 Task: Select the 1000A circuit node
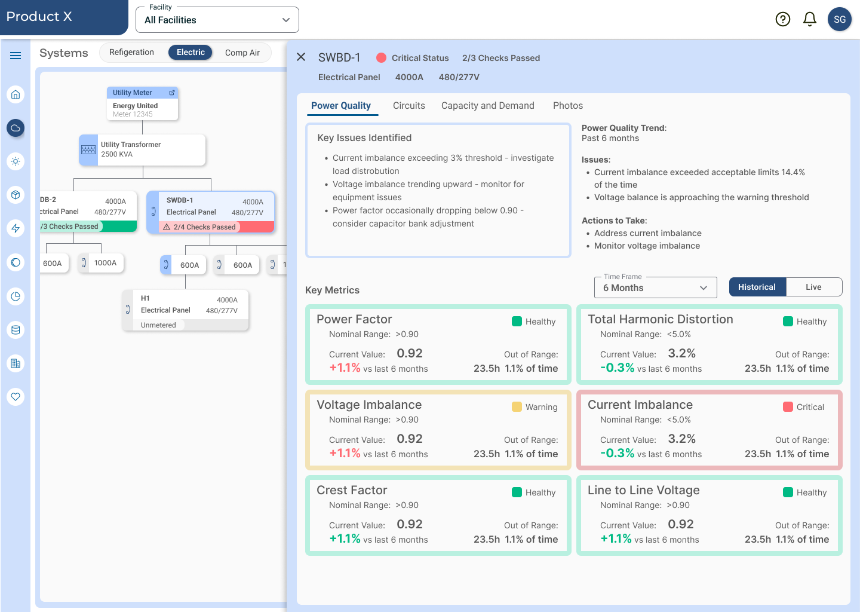(101, 262)
